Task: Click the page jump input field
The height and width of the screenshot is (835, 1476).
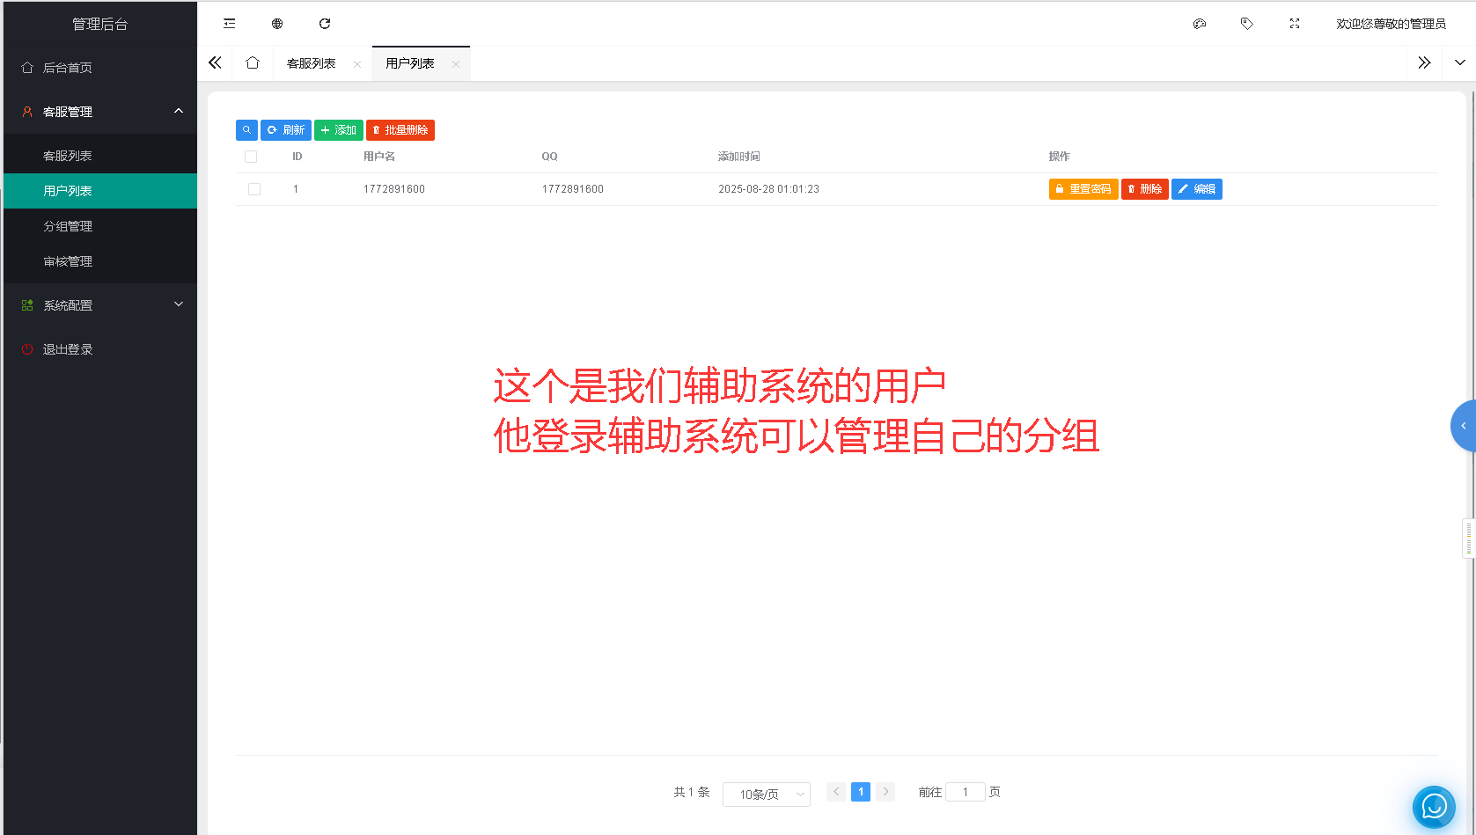Action: tap(965, 792)
